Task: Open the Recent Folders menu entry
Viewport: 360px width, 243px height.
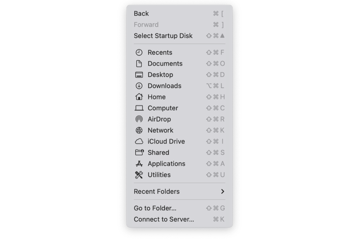Action: pyautogui.click(x=179, y=191)
